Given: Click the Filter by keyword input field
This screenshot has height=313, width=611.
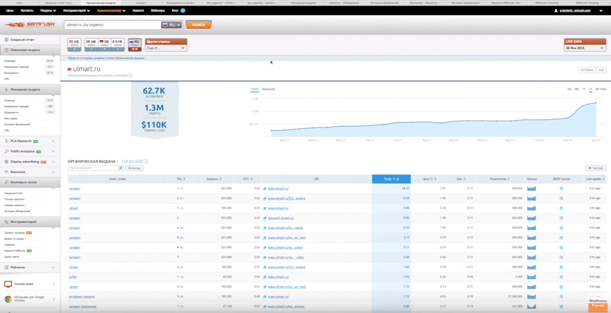Looking at the screenshot, I should pyautogui.click(x=93, y=168).
